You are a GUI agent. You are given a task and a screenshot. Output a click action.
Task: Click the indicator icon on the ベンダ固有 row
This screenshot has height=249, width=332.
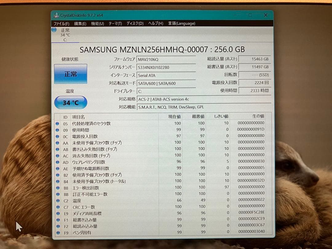[58, 232]
